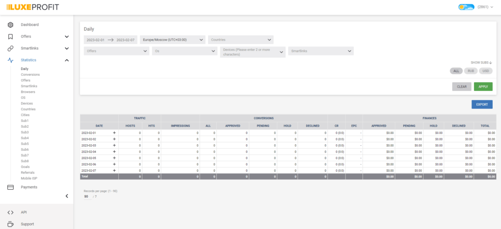Expand the Smartlinks sidebar submenu arrow
Image resolution: width=501 pixels, height=229 pixels.
click(x=67, y=48)
